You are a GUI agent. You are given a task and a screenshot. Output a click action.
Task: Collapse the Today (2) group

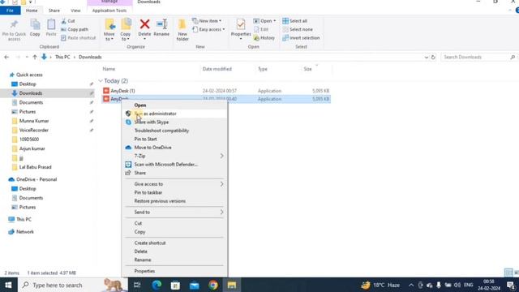click(x=101, y=81)
